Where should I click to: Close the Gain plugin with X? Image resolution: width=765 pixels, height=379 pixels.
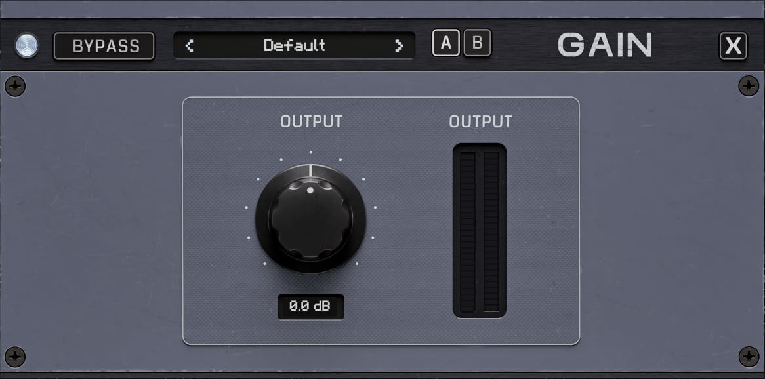click(734, 46)
